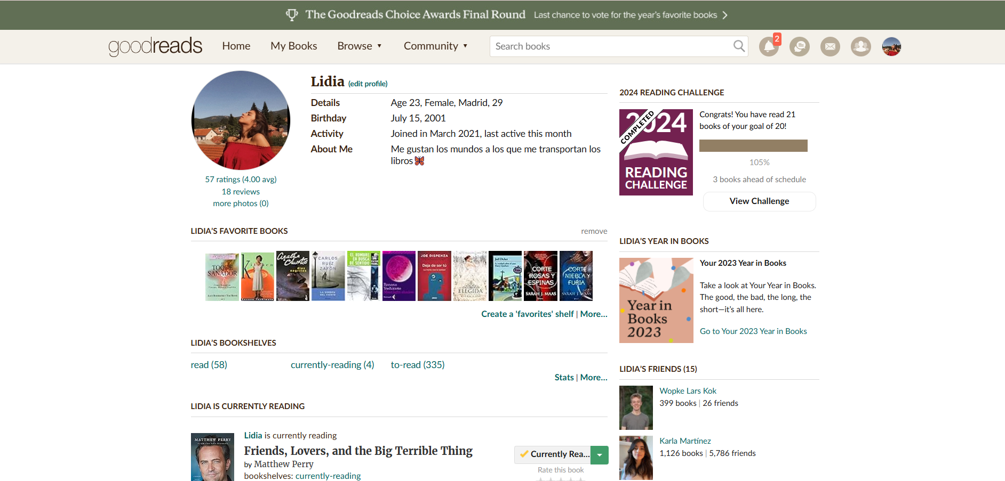
Task: Open the Joe Dispenza book cover
Action: (x=434, y=276)
